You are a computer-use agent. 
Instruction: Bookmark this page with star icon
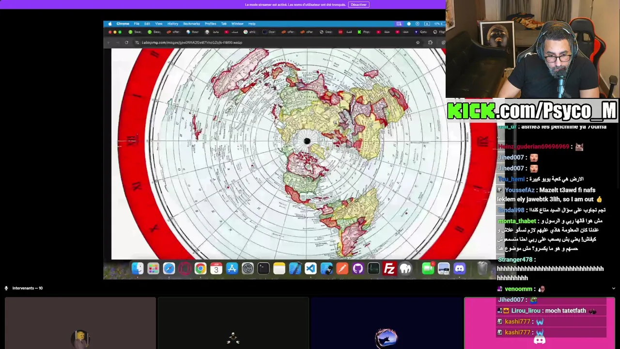(418, 43)
